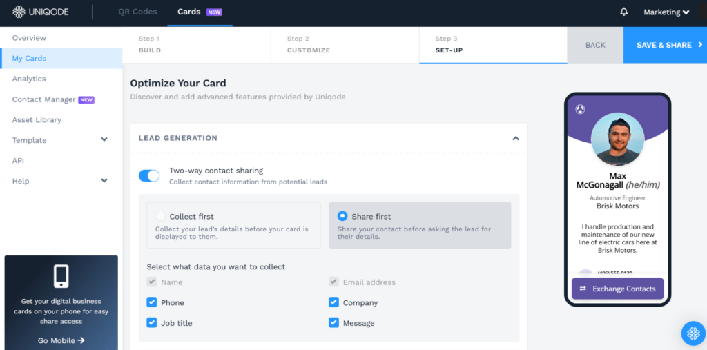Switch to the QR Codes tab
Screen dimensions: 707x350
(x=137, y=12)
